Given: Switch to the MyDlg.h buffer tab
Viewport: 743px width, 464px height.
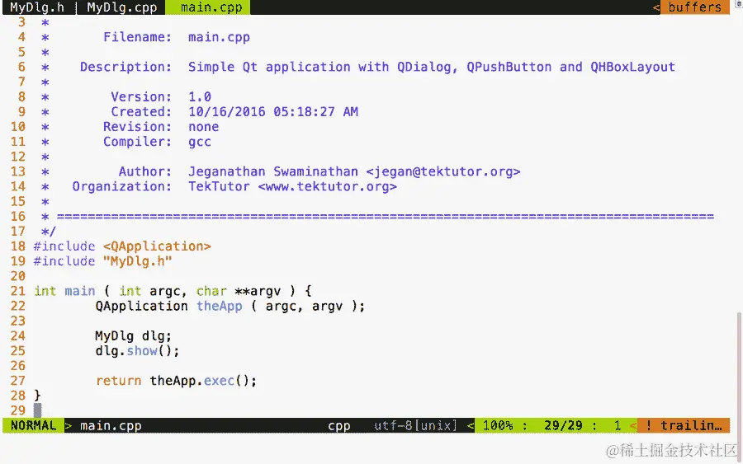Looking at the screenshot, I should (37, 7).
